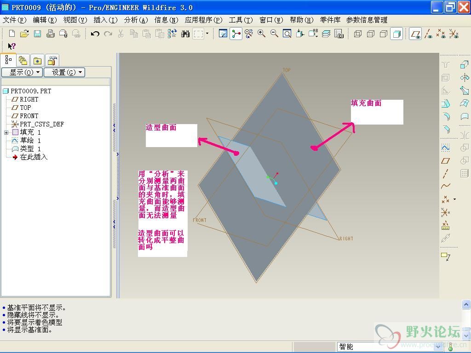Refit the model to the window
The height and width of the screenshot is (353, 471).
coord(287,34)
